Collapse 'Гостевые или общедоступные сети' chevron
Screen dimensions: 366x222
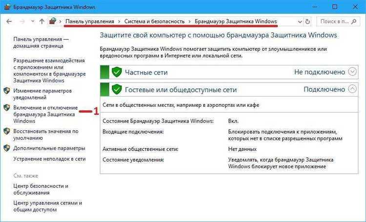coord(352,89)
